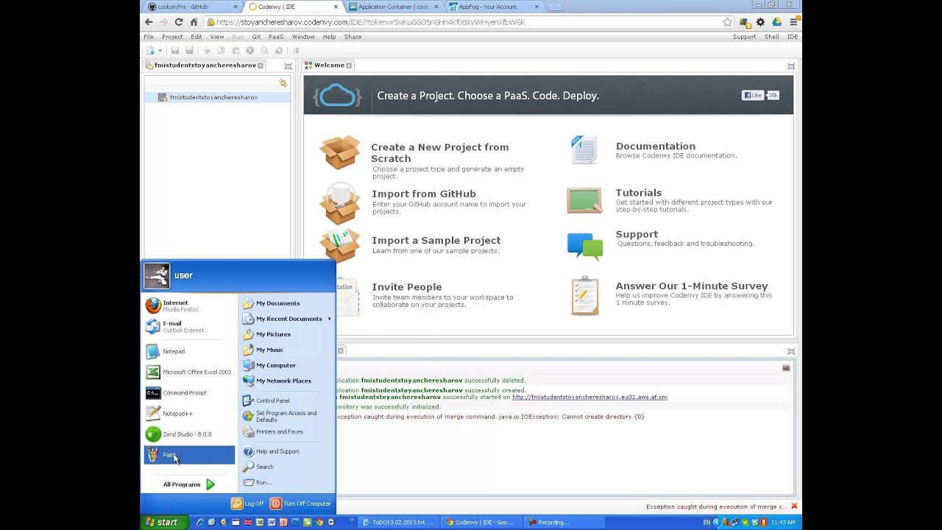Expand All Programs list
The height and width of the screenshot is (530, 942).
(x=189, y=484)
